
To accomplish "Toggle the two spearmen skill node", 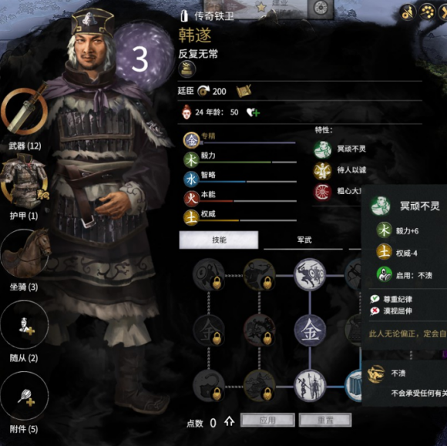I will tap(310, 386).
